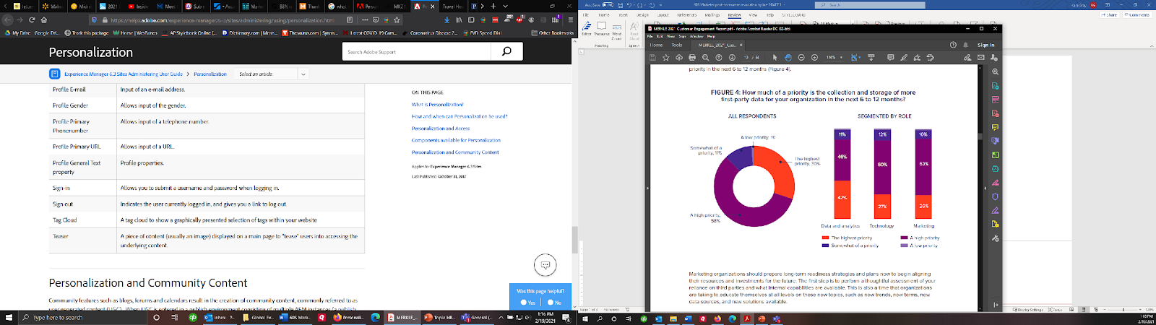The height and width of the screenshot is (325, 1156).
Task: Open the Firefox list all tabs chevron
Action: click(505, 6)
